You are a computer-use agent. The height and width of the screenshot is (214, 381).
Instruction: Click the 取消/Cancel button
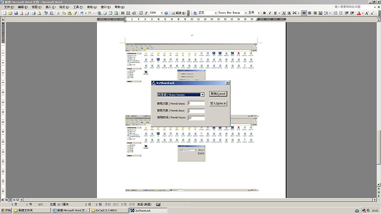pos(219,94)
